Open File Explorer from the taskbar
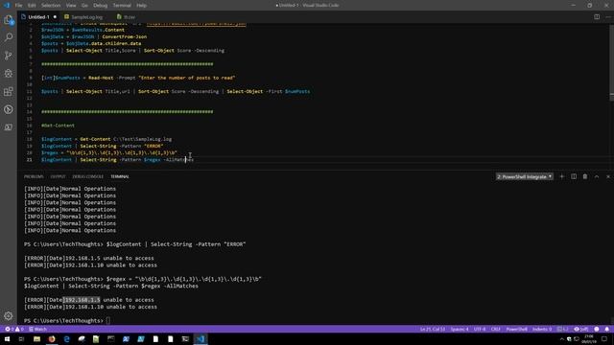The height and width of the screenshot is (345, 614). click(36, 338)
